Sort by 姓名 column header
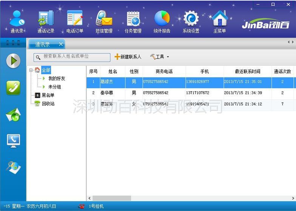The width and height of the screenshot is (296, 211). pos(113,71)
